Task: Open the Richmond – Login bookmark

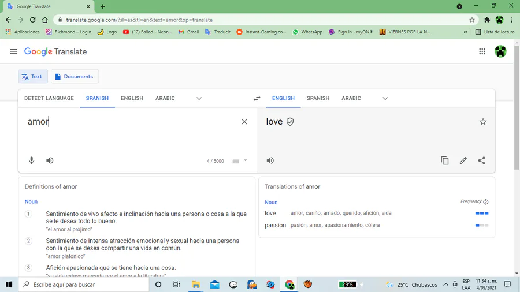Action: 68,32
